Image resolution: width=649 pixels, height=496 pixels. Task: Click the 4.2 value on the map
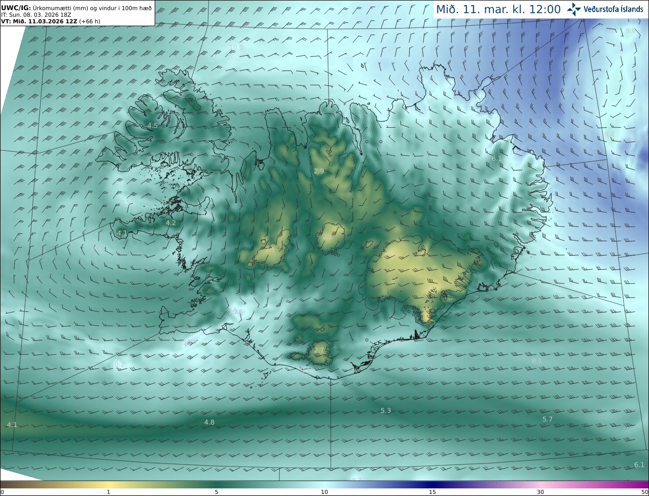171,223
